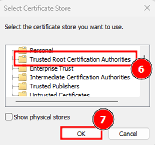The height and width of the screenshot is (145, 155).
Task: Select the Personal certificate store
Action: [x=41, y=50]
